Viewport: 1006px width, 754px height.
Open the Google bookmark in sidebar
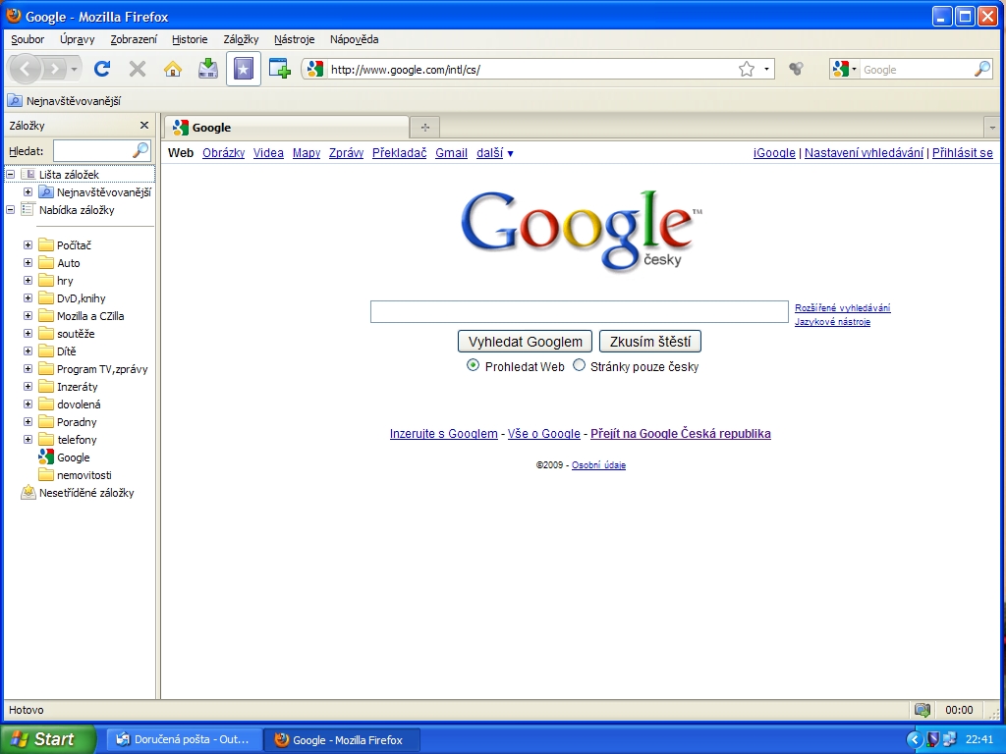[x=64, y=458]
